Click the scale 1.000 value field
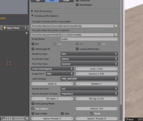 96,69
